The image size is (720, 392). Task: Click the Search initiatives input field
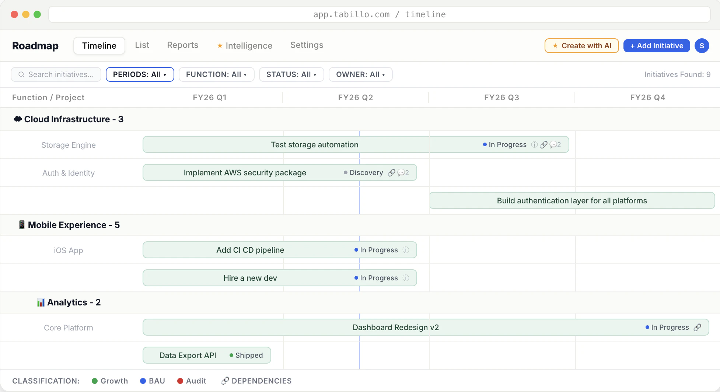59,74
